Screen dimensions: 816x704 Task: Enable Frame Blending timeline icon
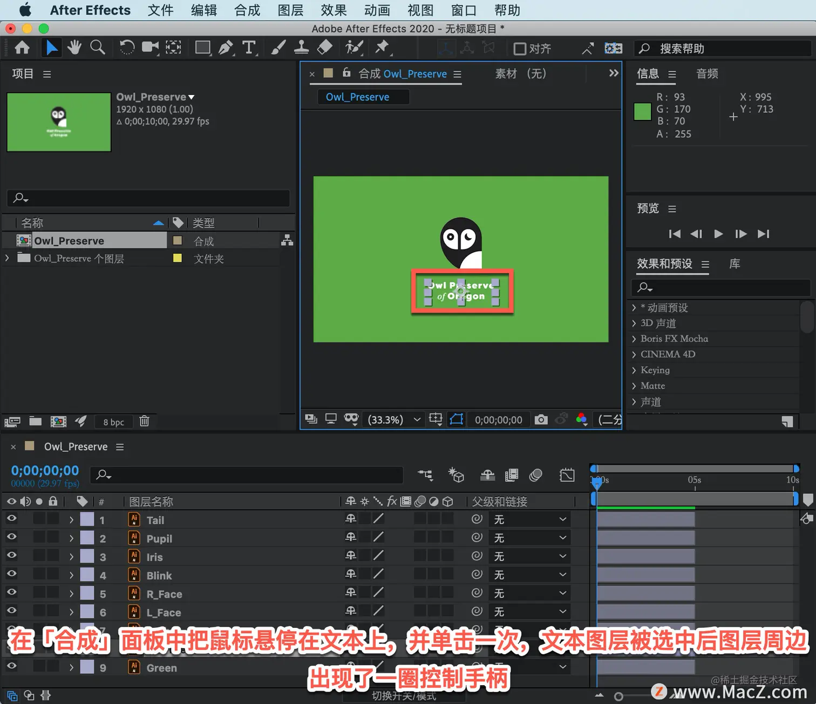pyautogui.click(x=512, y=475)
